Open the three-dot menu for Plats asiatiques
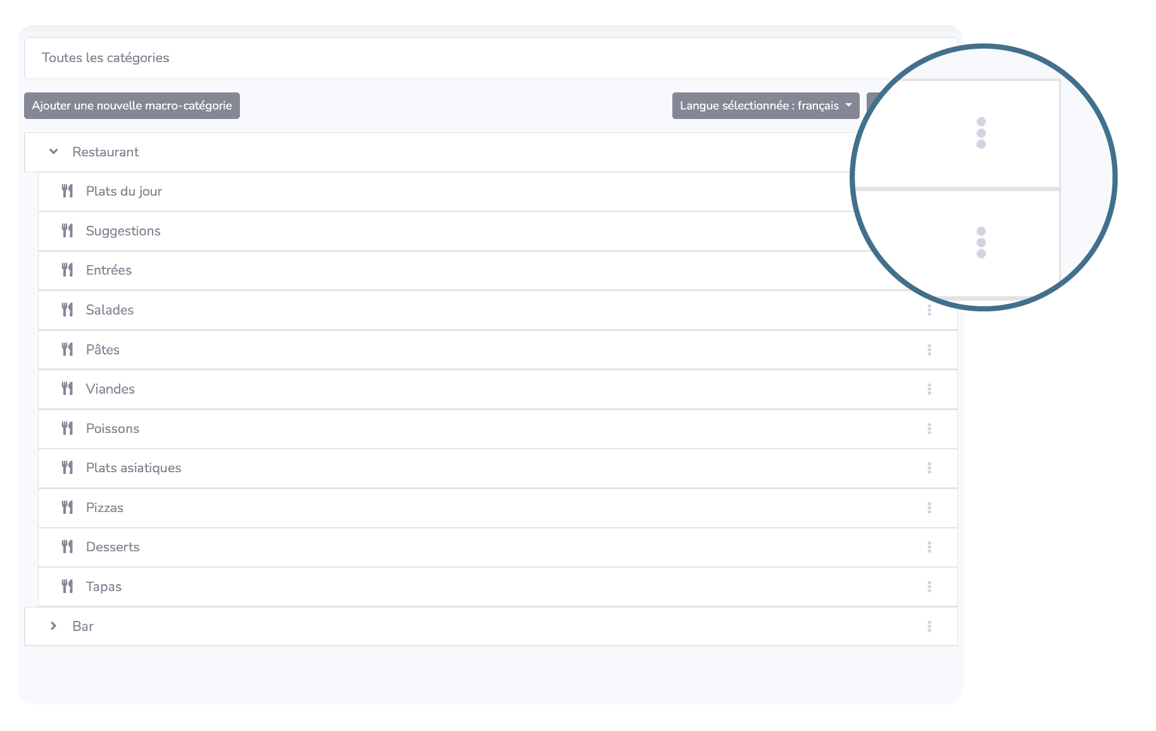This screenshot has width=1156, height=731. [929, 468]
